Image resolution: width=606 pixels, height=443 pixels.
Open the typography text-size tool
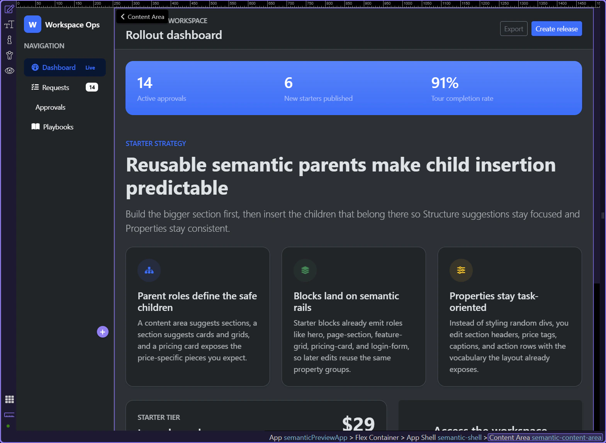coord(9,25)
